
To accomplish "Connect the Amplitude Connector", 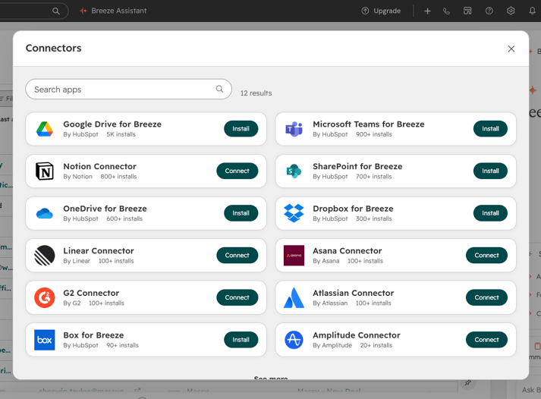I will click(x=486, y=340).
